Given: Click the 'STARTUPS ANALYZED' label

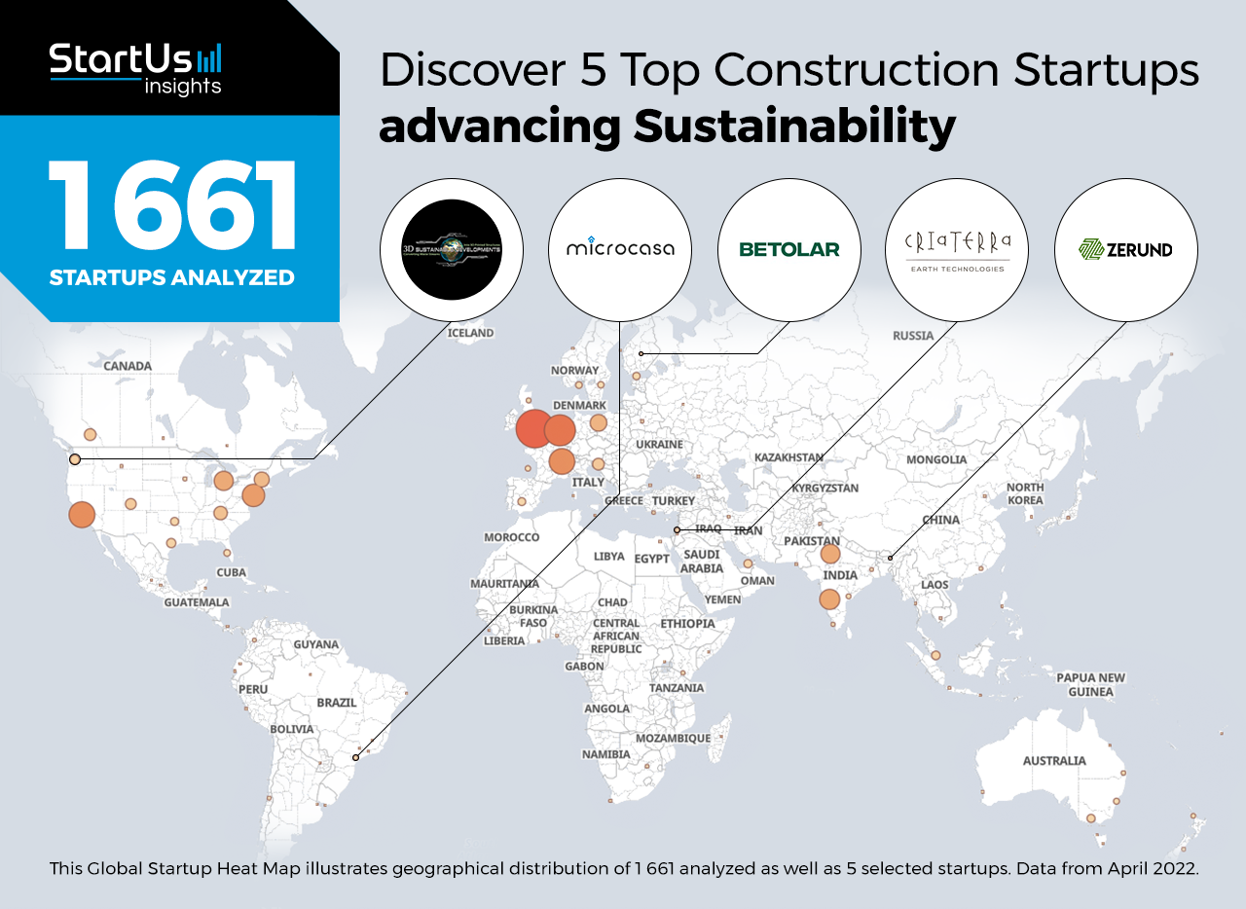Looking at the screenshot, I should point(172,277).
